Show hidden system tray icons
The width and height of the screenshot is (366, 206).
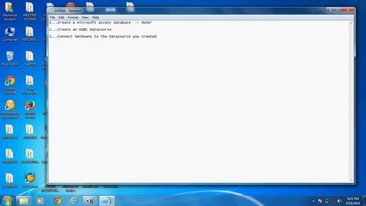click(x=313, y=201)
